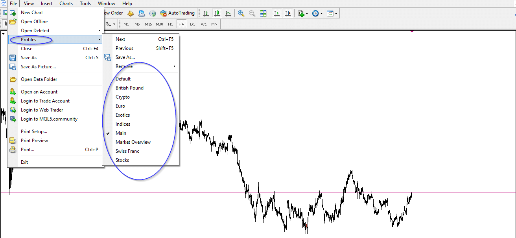This screenshot has width=516, height=238.
Task: Open the Charts menu
Action: tap(66, 4)
